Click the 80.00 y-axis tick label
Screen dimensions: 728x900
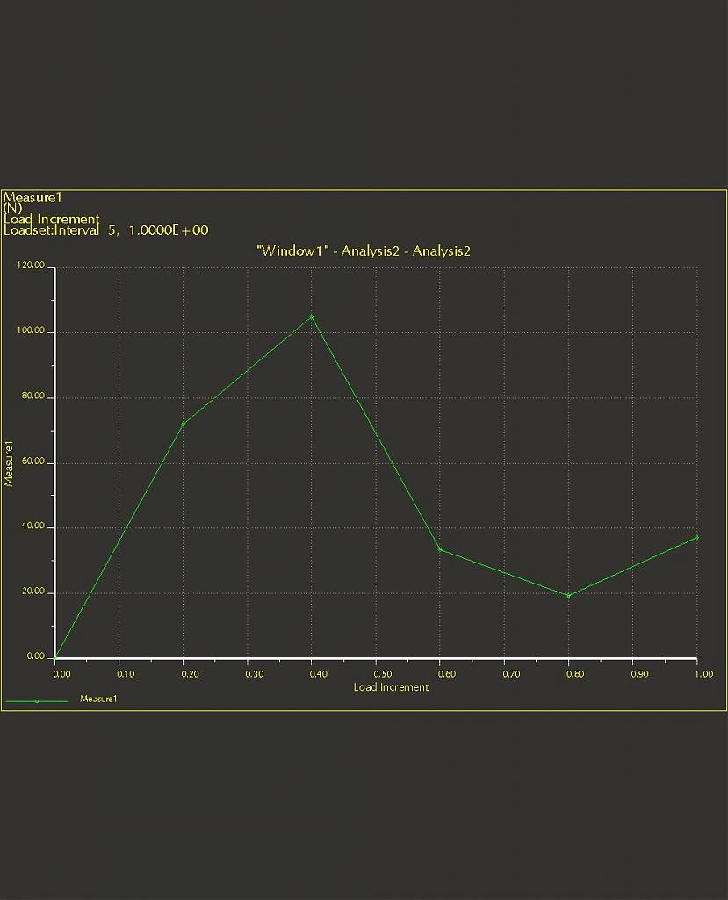[32, 396]
